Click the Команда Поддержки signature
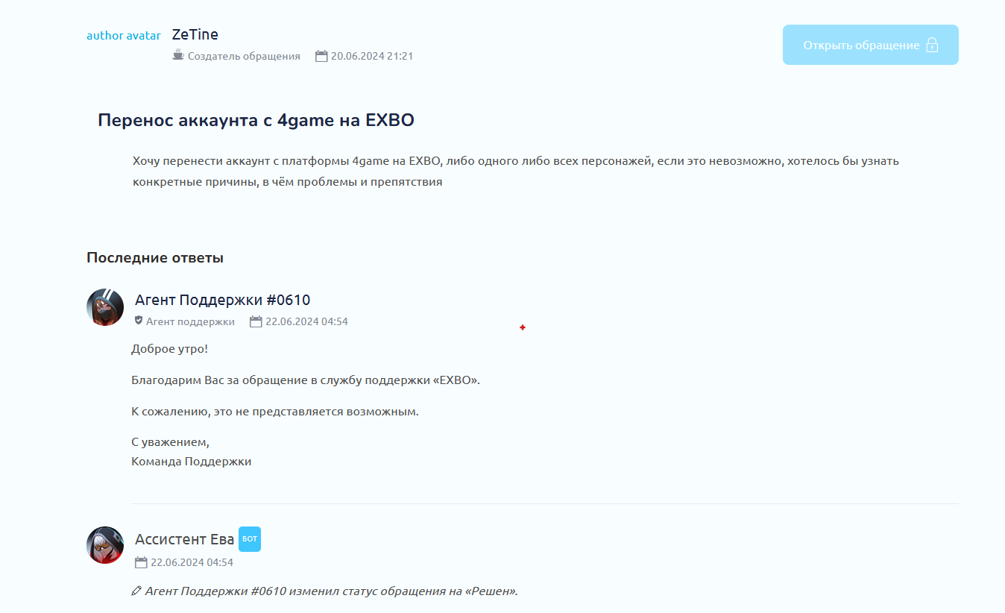Image resolution: width=1005 pixels, height=613 pixels. (191, 462)
